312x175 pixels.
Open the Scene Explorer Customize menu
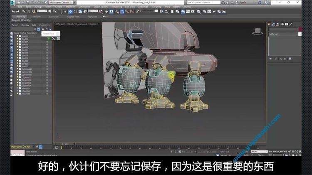pyautogui.click(x=45, y=25)
